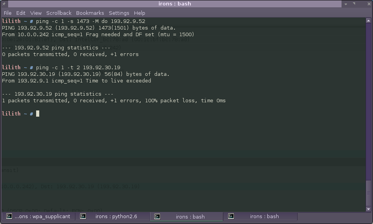373x224 pixels.
Task: Click the terminal icon on active bash tab
Action: click(x=157, y=216)
